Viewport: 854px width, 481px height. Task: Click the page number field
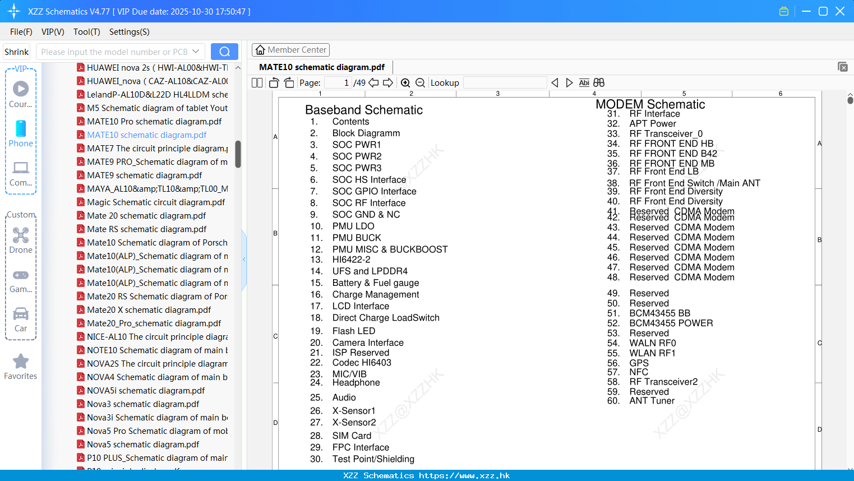tap(338, 83)
